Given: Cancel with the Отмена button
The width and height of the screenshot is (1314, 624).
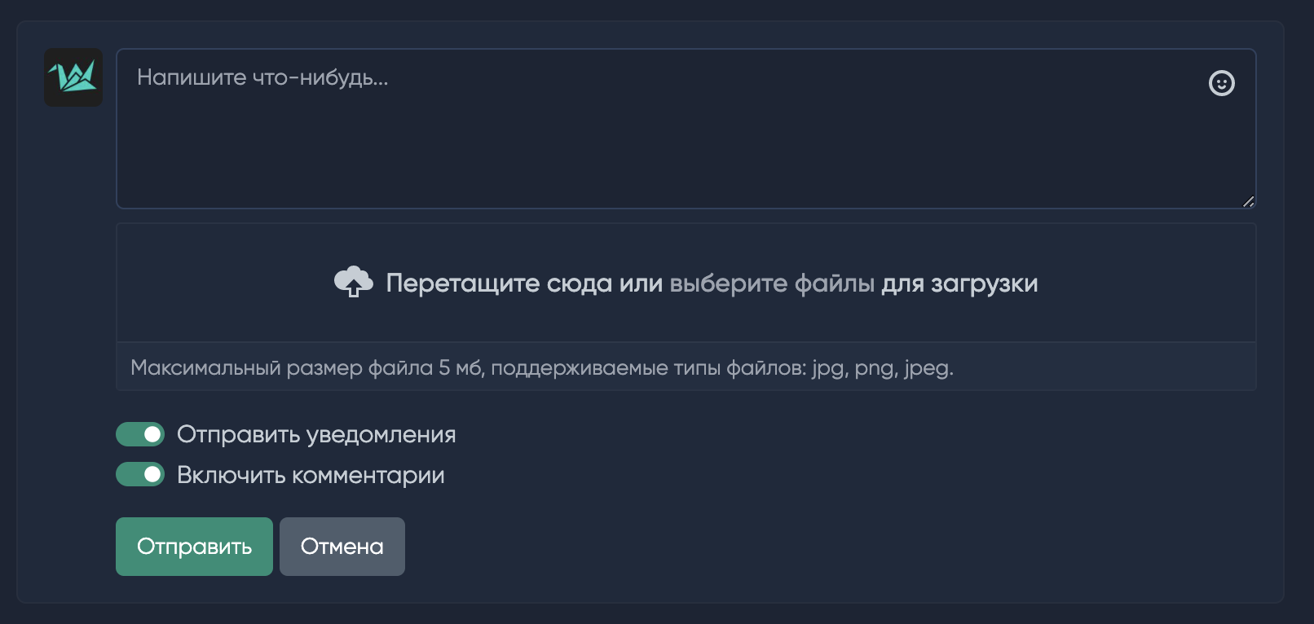Looking at the screenshot, I should (342, 547).
